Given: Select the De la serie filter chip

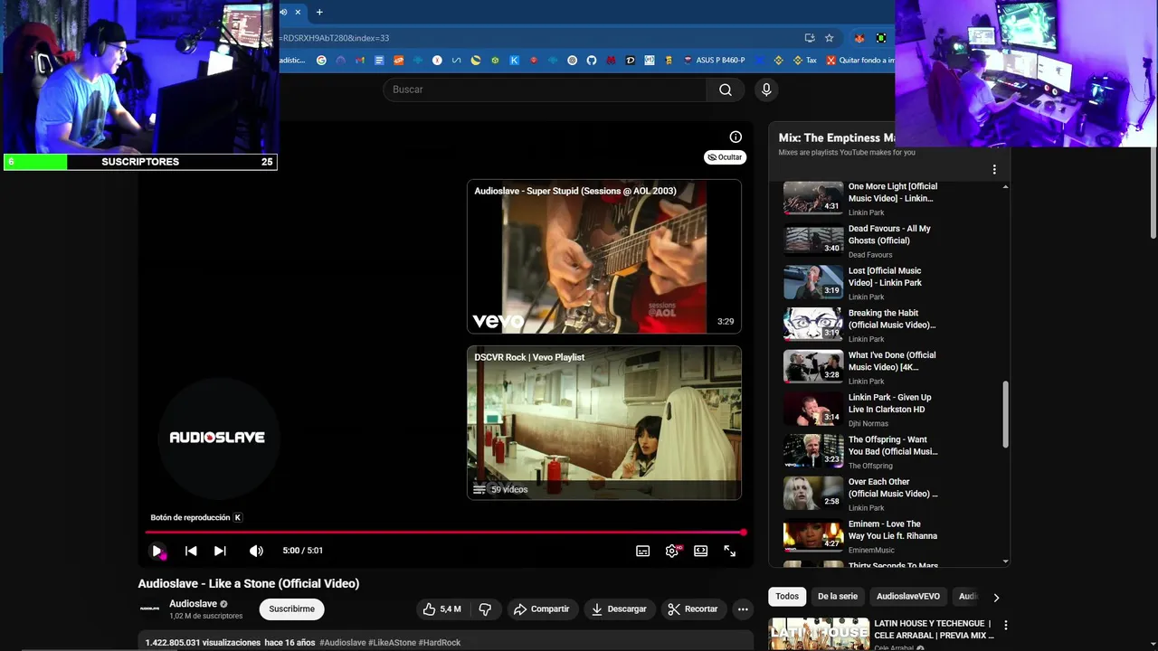Looking at the screenshot, I should point(838,597).
